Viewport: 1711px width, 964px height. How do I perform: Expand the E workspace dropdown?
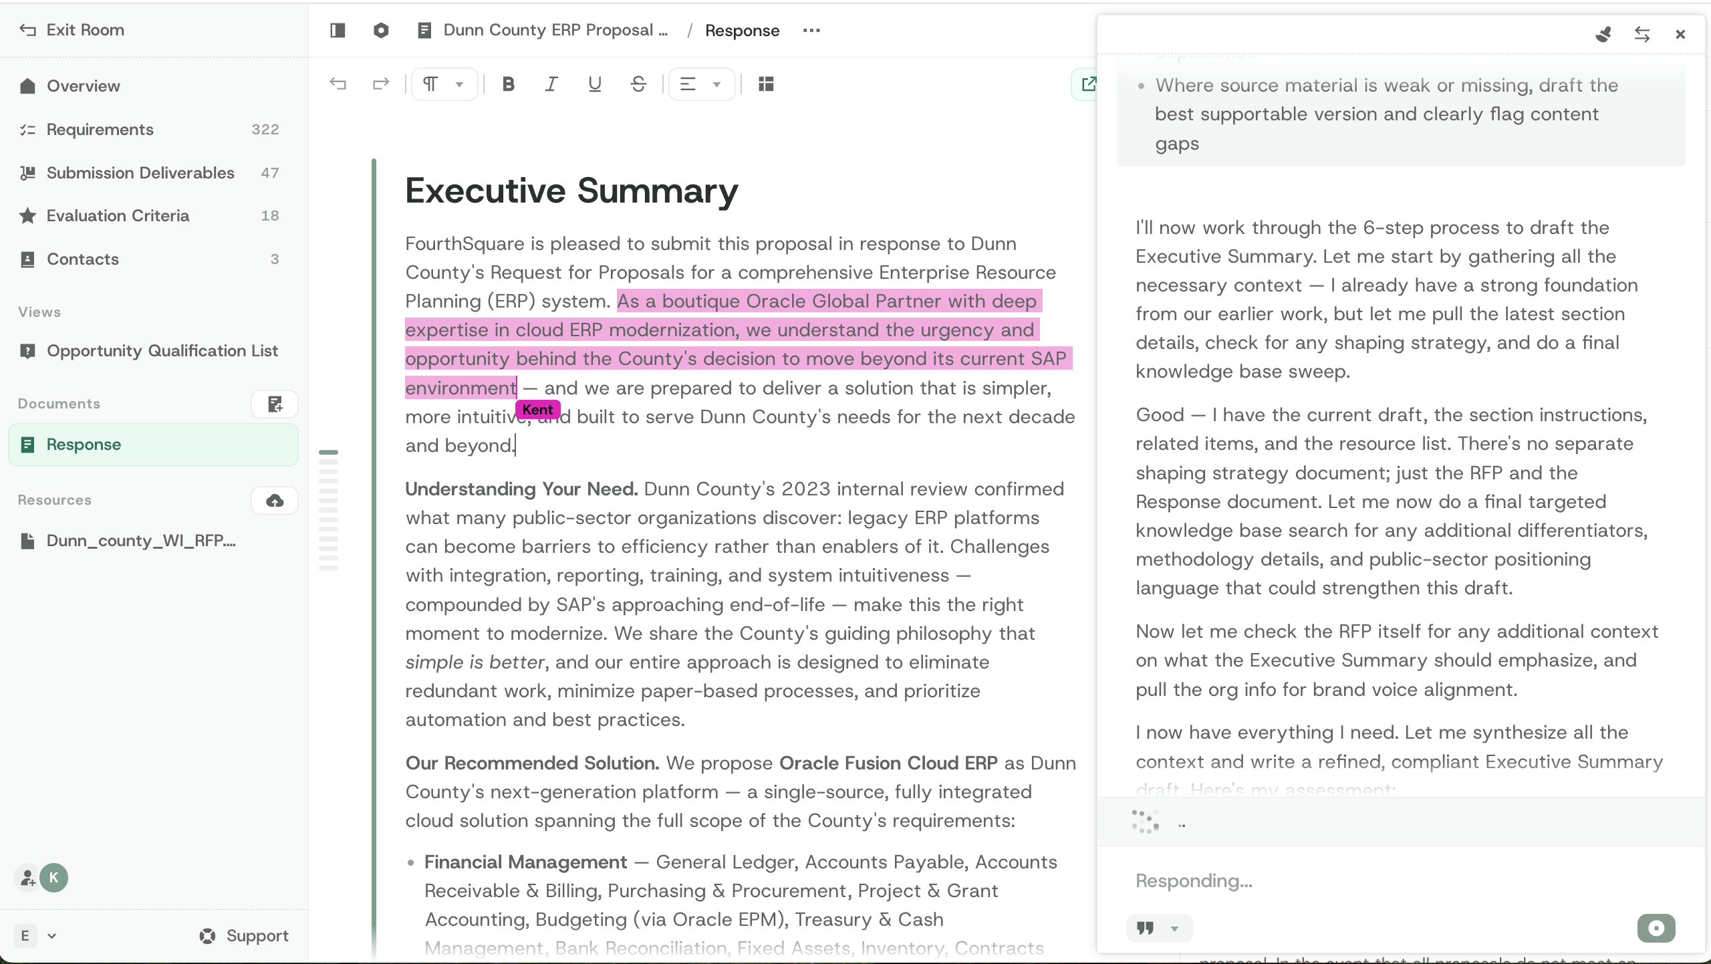coord(36,936)
